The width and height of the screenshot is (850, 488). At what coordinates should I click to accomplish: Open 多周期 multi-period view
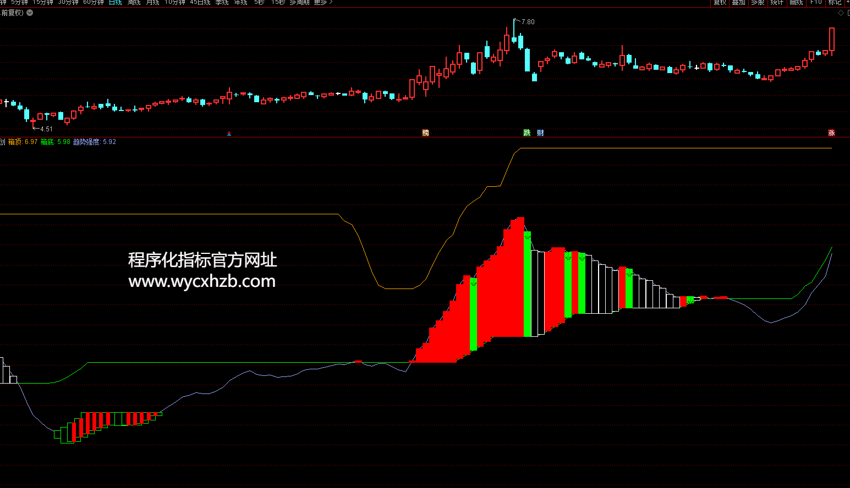tap(299, 2)
